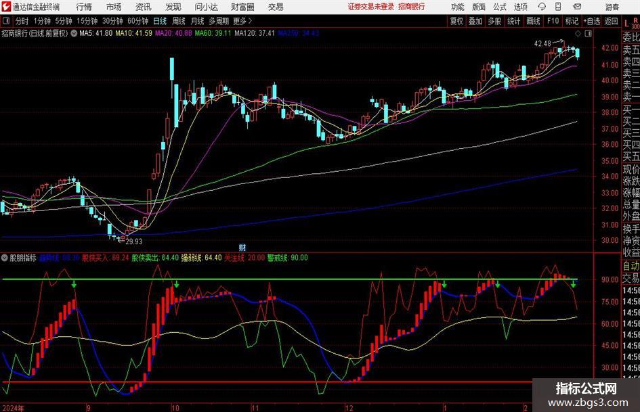Click the 警戒线: 90.00 label
This screenshot has width=640, height=412.
coord(287,258)
